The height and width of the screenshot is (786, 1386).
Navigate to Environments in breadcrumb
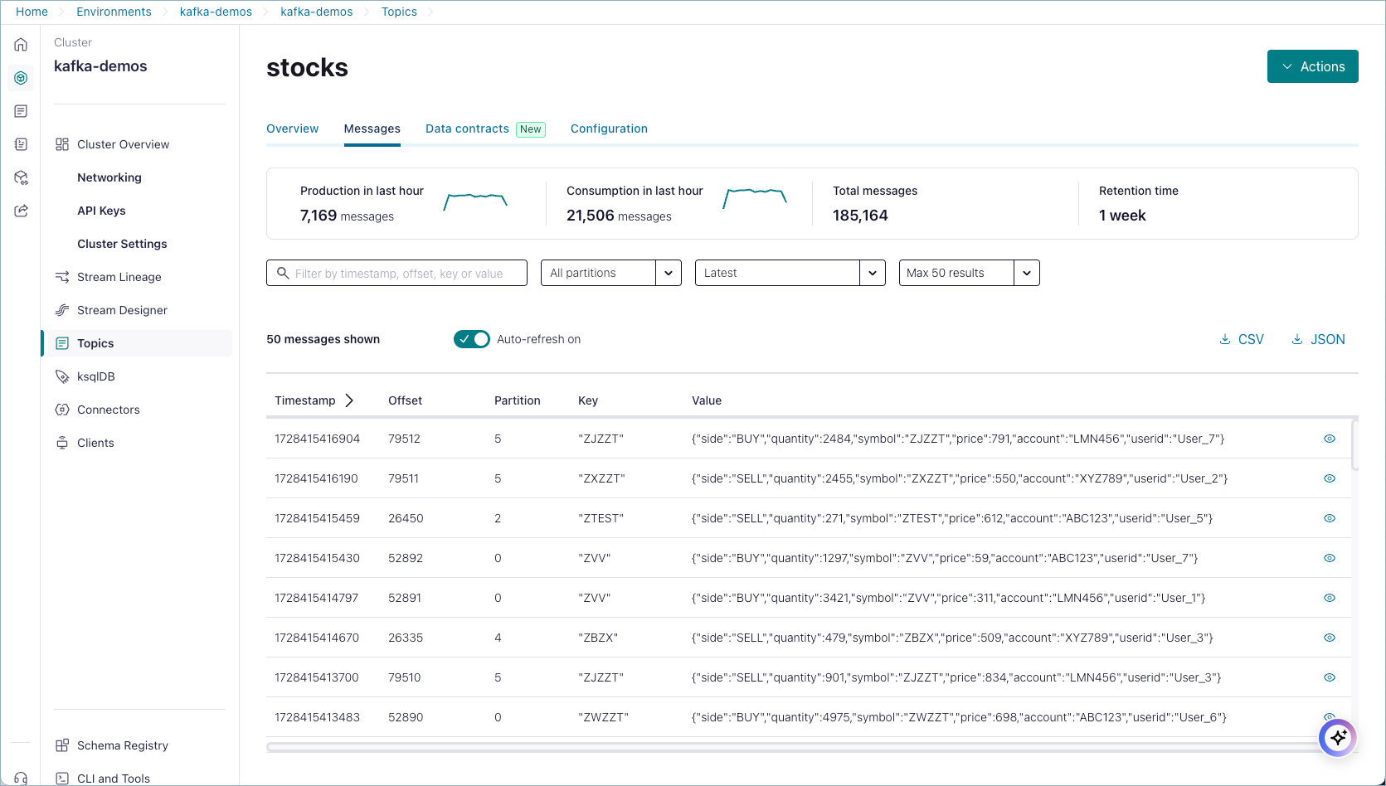click(x=114, y=12)
